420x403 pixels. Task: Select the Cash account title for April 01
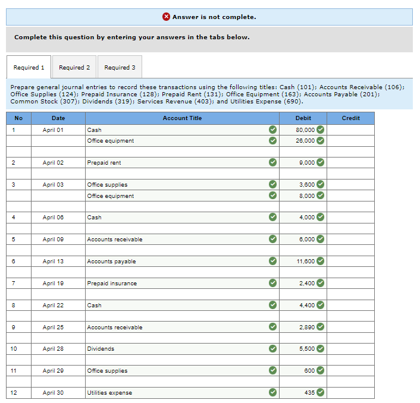tap(182, 130)
